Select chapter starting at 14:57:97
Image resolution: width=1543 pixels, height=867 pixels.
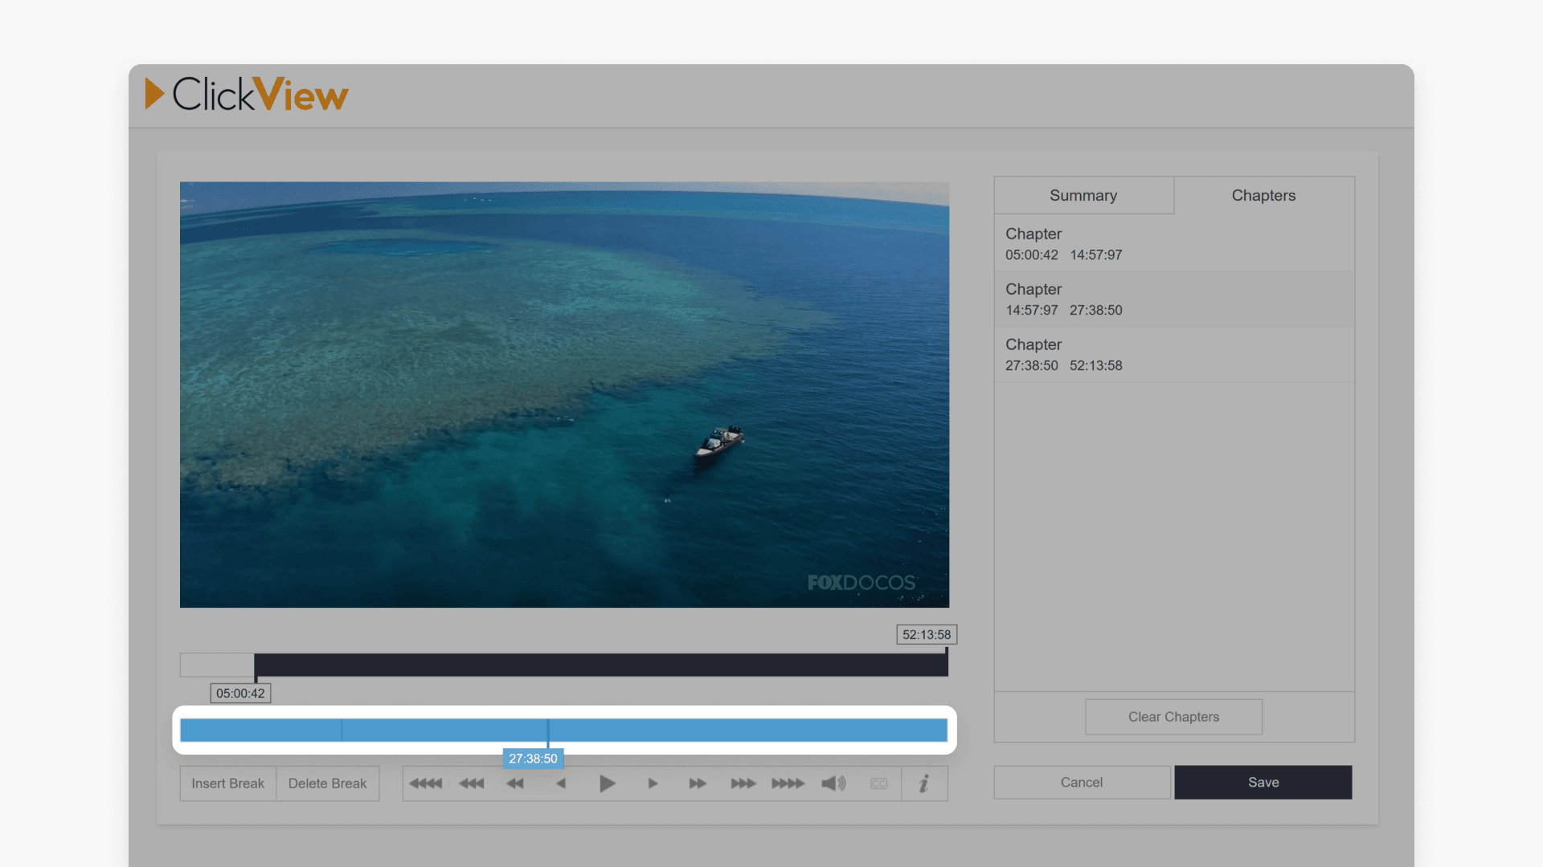[1173, 299]
